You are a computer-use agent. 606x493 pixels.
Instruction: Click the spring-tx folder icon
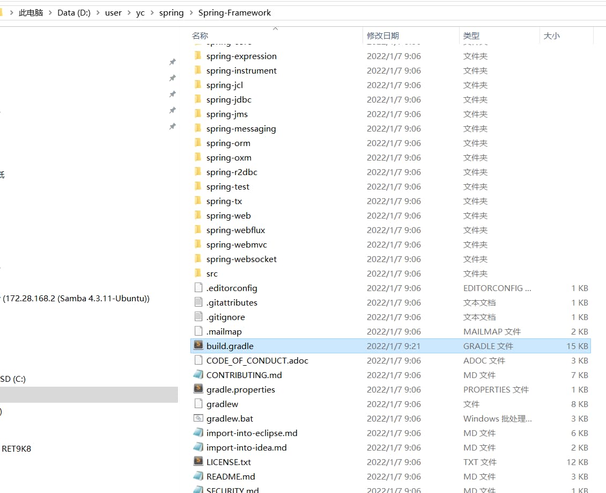198,201
